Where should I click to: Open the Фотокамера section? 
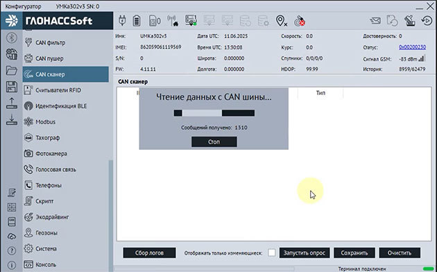65,153
